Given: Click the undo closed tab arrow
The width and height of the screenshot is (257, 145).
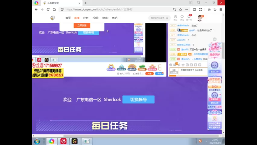Looking at the screenshot, I should 215,10.
